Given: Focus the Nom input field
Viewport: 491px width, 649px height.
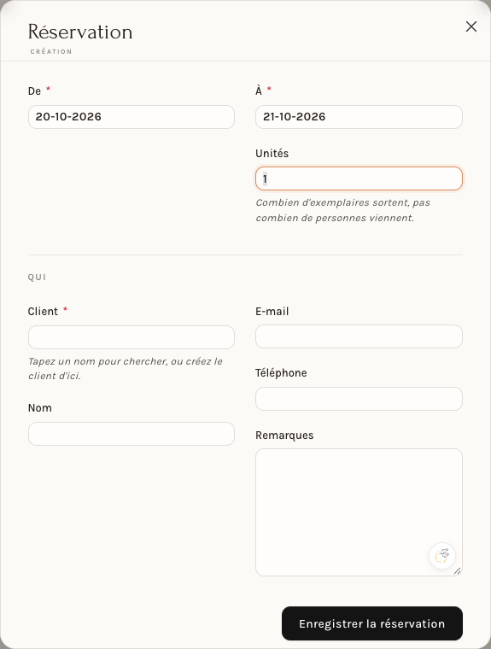Looking at the screenshot, I should pyautogui.click(x=132, y=434).
